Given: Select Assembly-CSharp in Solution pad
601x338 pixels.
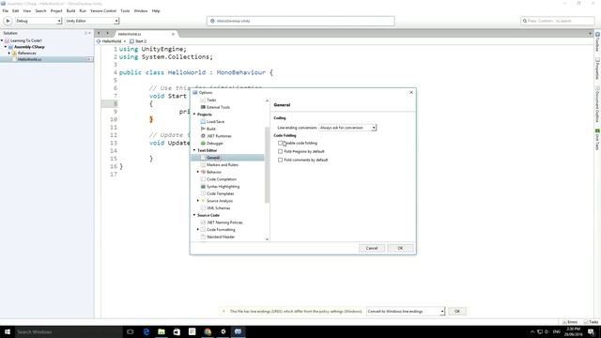Looking at the screenshot, I should pos(29,47).
